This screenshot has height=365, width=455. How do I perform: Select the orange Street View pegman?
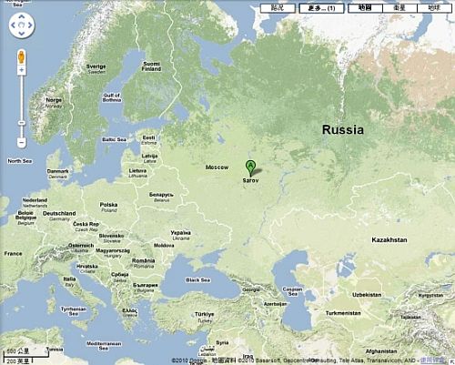(21, 56)
